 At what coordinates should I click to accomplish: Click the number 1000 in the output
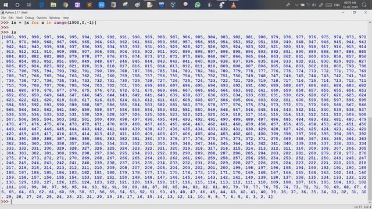[x=9, y=37]
